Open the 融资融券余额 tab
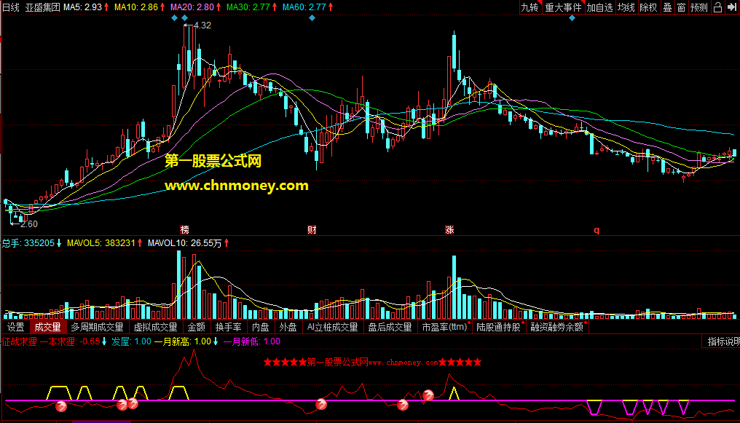The height and width of the screenshot is (423, 740). [557, 327]
